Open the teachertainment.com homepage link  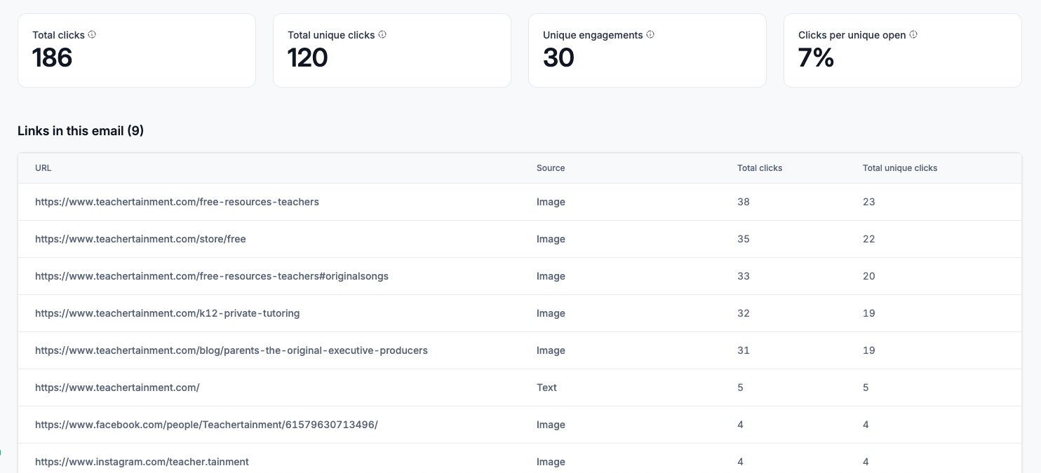(117, 388)
